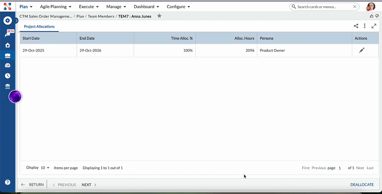Open the briefcase projects sidebar icon

click(8, 55)
